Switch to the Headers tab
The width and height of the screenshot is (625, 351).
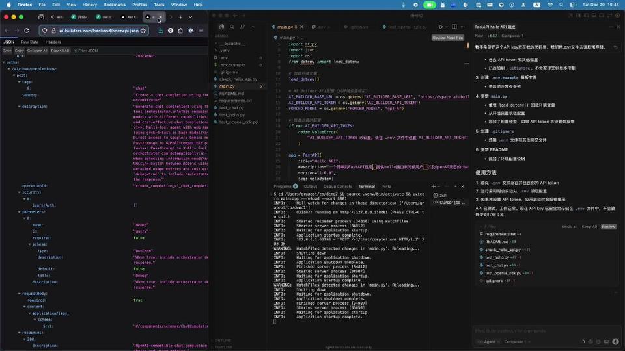(x=53, y=42)
